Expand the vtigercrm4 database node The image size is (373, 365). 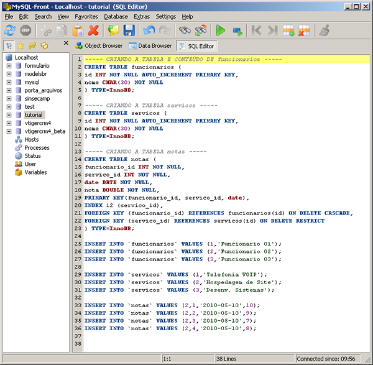point(9,123)
